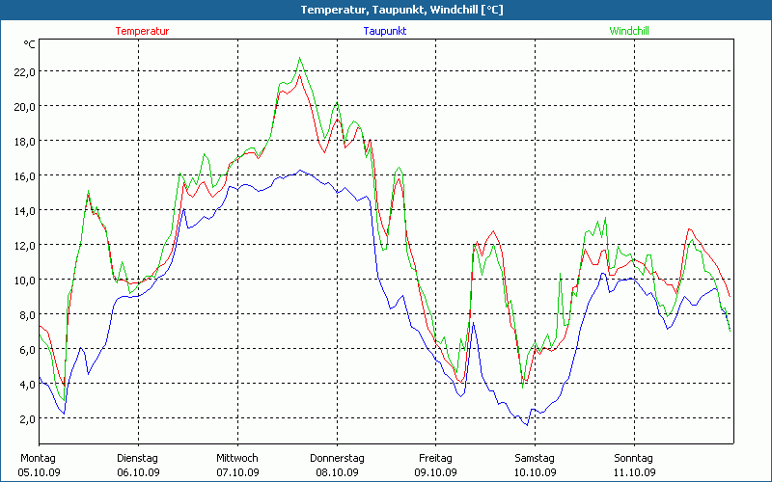Click the '14,0' y-axis value

click(x=25, y=210)
